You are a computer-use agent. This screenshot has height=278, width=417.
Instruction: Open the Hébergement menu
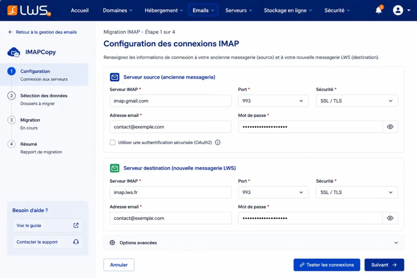tap(164, 10)
